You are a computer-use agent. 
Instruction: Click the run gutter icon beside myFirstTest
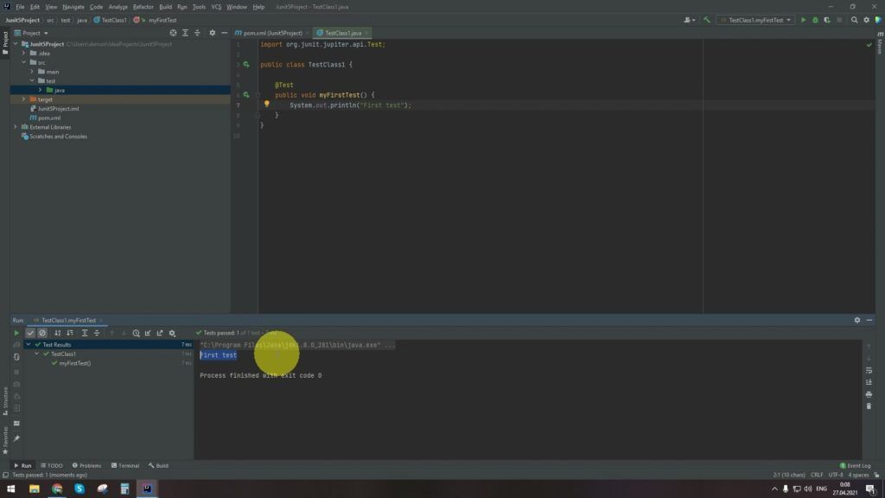(x=246, y=94)
